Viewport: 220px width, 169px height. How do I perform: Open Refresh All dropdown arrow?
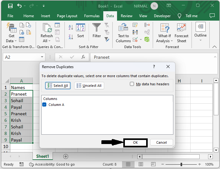coord(49,41)
